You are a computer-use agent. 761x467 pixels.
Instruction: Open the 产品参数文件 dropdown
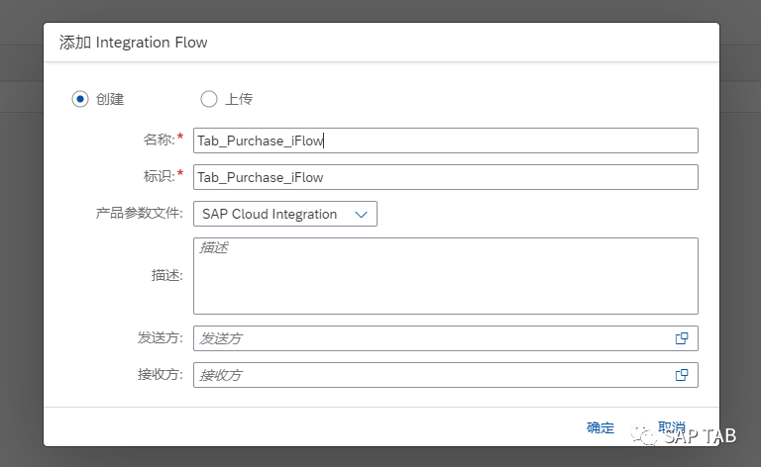coord(285,214)
